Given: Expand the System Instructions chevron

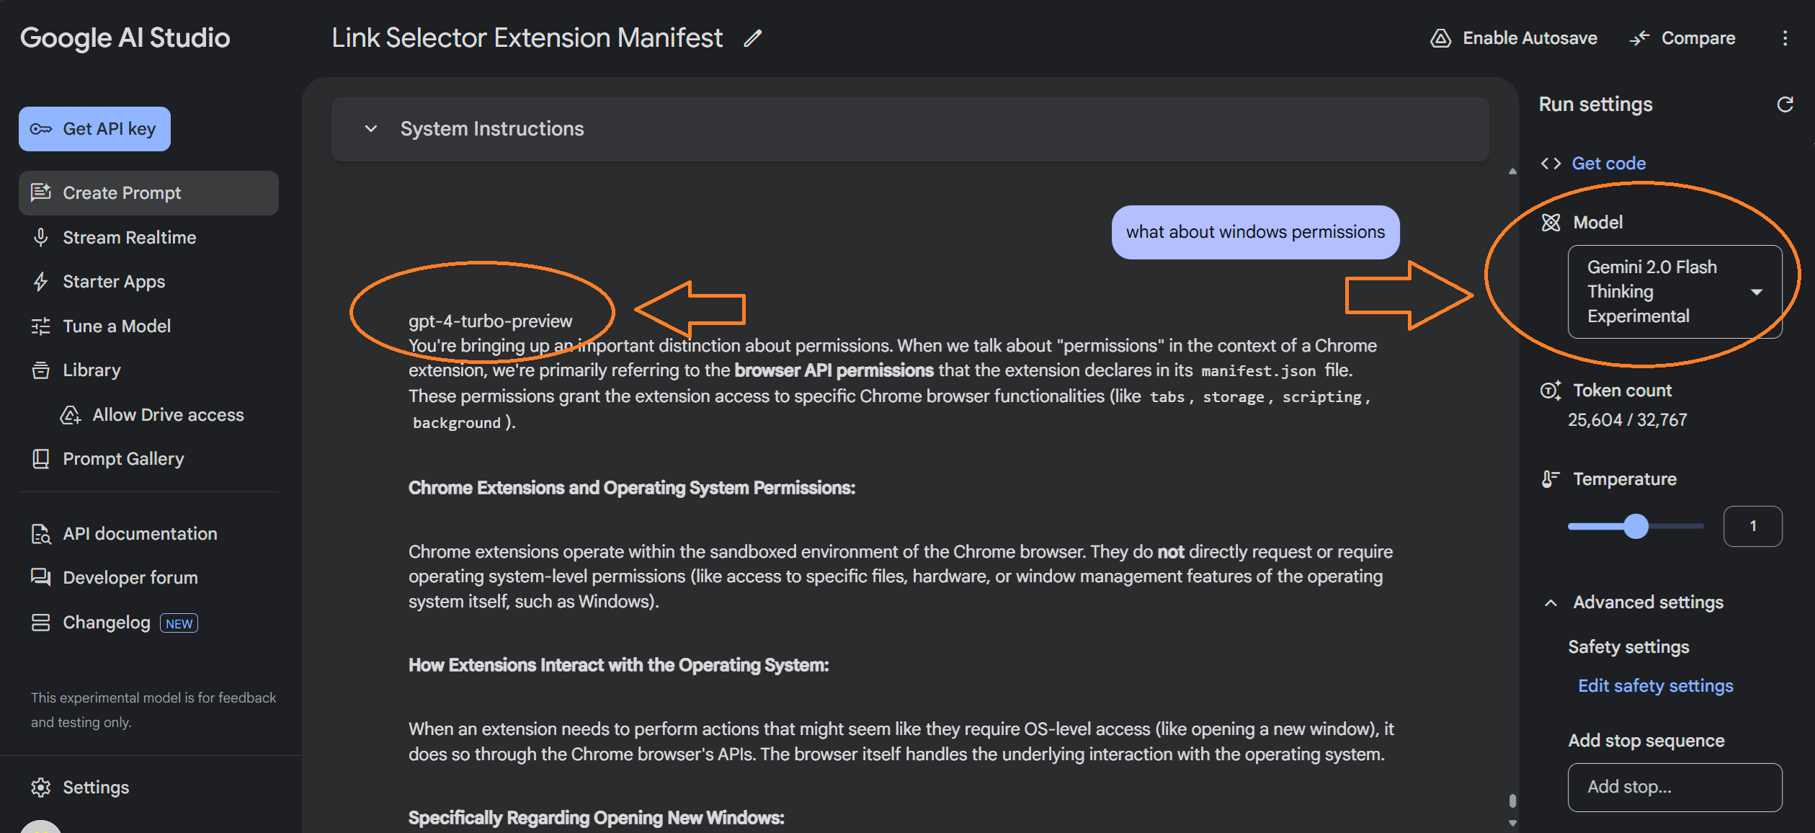Looking at the screenshot, I should click(x=371, y=129).
